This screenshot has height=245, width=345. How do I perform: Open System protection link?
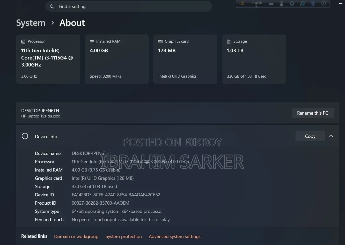pos(123,236)
